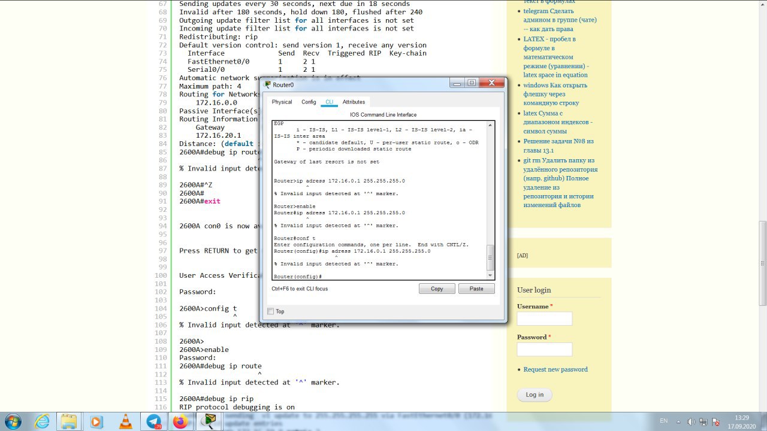
Task: Open the telegram group admin article link
Action: click(560, 20)
